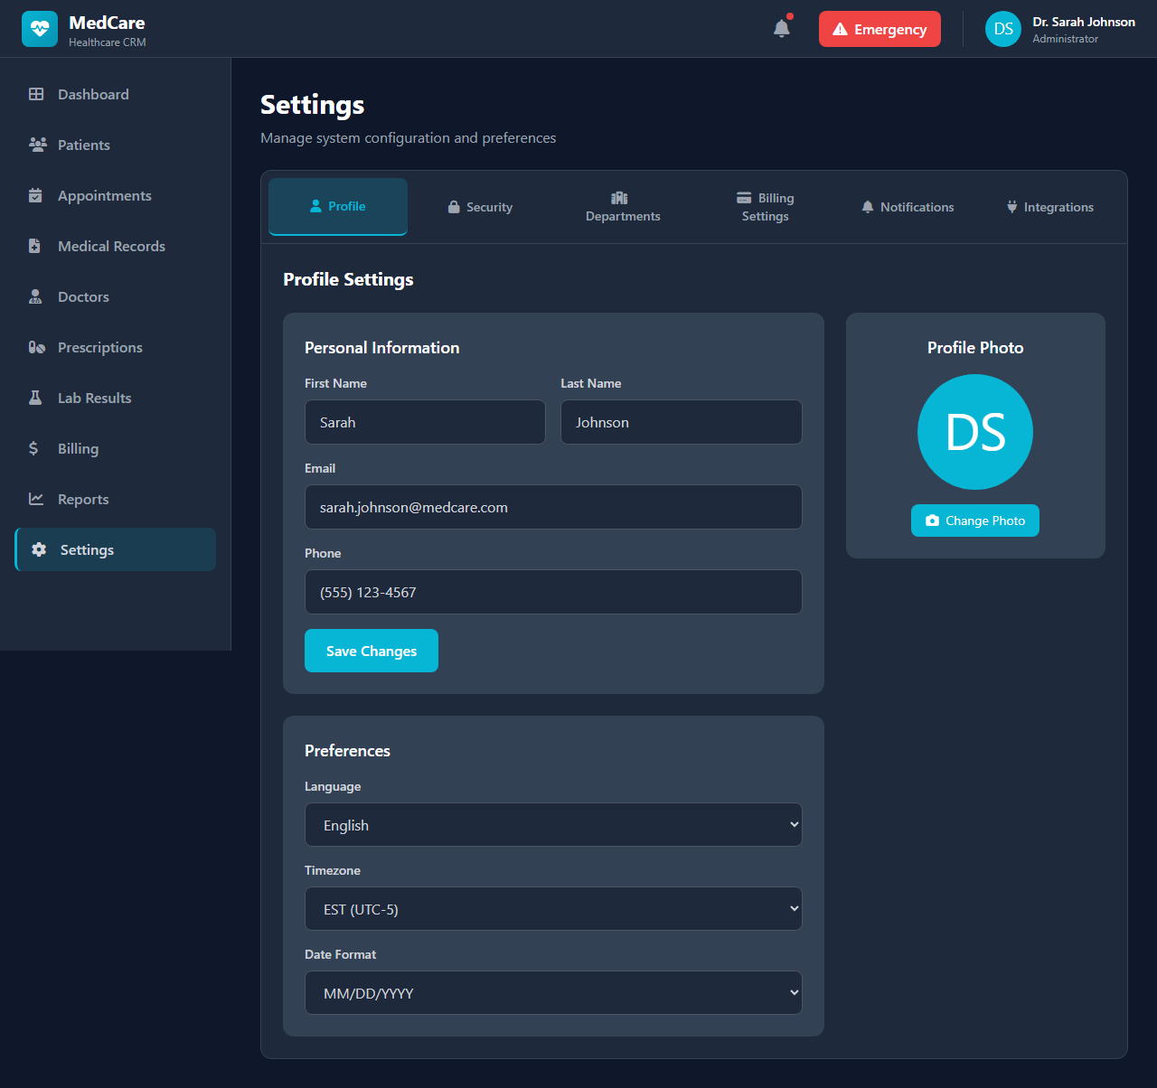The width and height of the screenshot is (1157, 1088).
Task: Open the Billing Settings tab
Action: [x=765, y=207]
